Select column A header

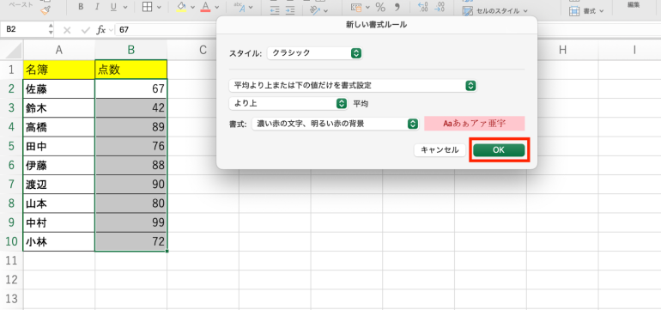pyautogui.click(x=59, y=50)
